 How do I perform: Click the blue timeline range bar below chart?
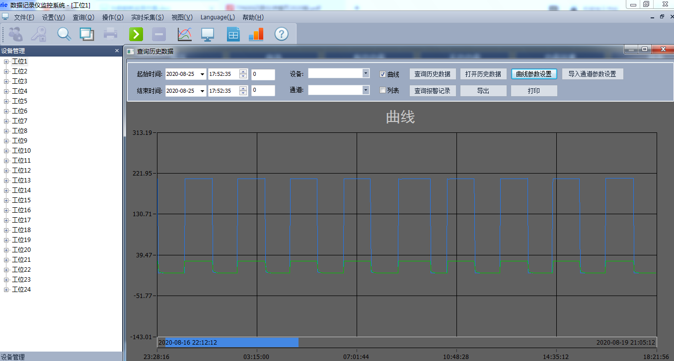pyautogui.click(x=228, y=342)
